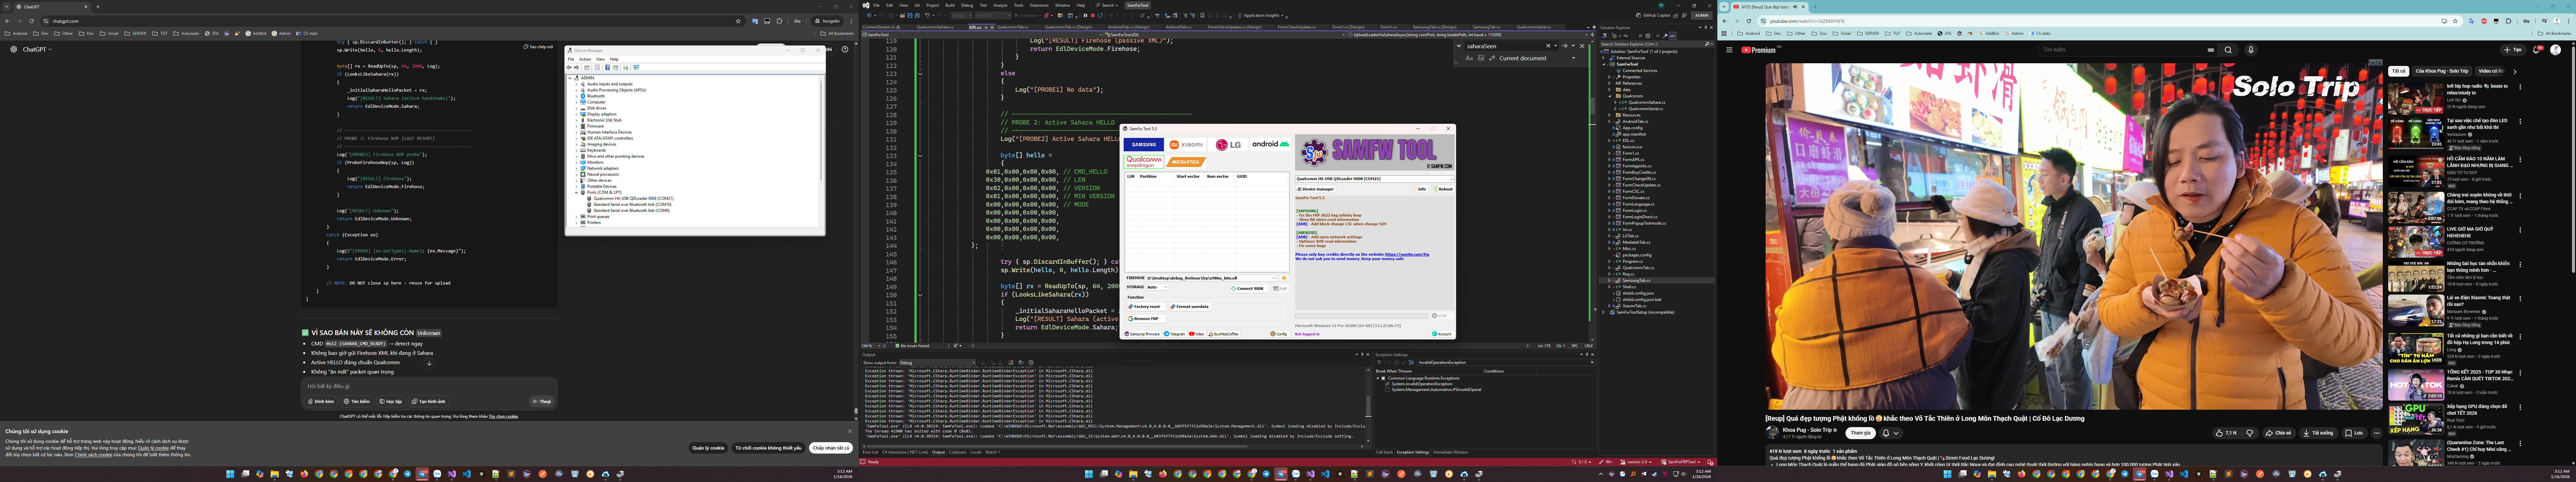Collapse Ports (COM & LPT) node
The image size is (2576, 482).
(577, 192)
